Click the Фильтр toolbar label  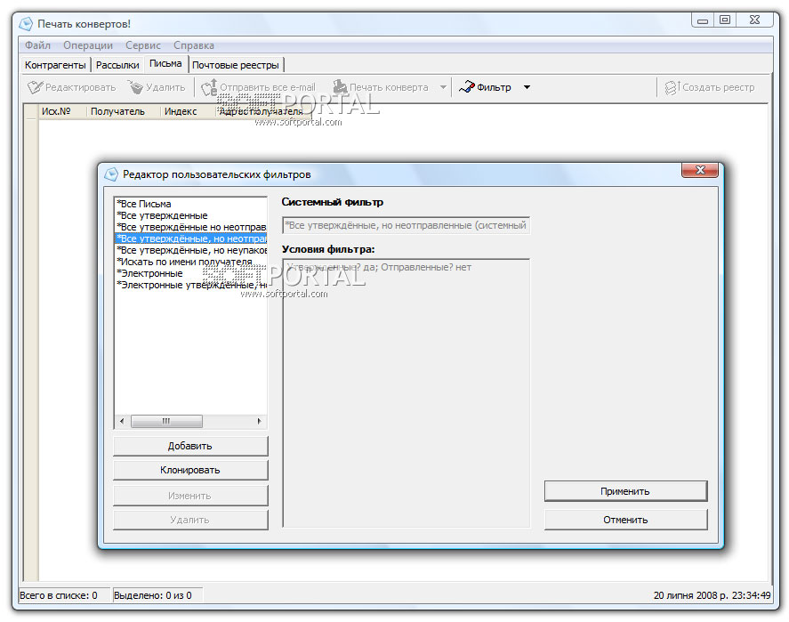(494, 87)
